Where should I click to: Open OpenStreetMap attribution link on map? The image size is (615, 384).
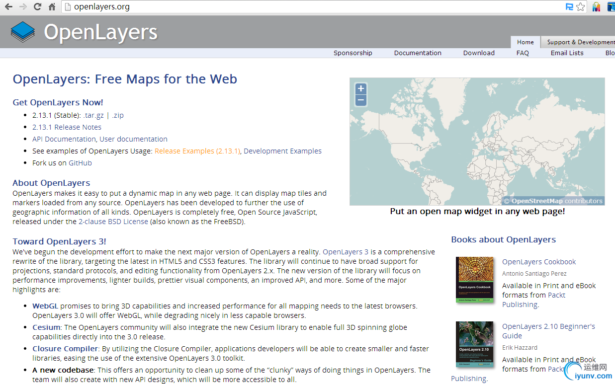click(x=537, y=201)
